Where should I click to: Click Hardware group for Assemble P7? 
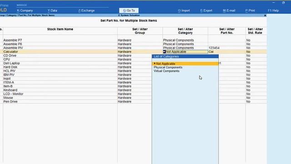(x=124, y=40)
